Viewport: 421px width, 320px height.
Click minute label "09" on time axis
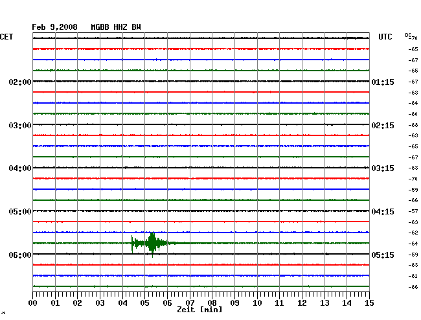coord(234,303)
